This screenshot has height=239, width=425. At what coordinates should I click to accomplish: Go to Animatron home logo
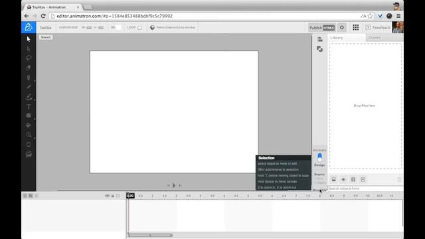click(29, 27)
